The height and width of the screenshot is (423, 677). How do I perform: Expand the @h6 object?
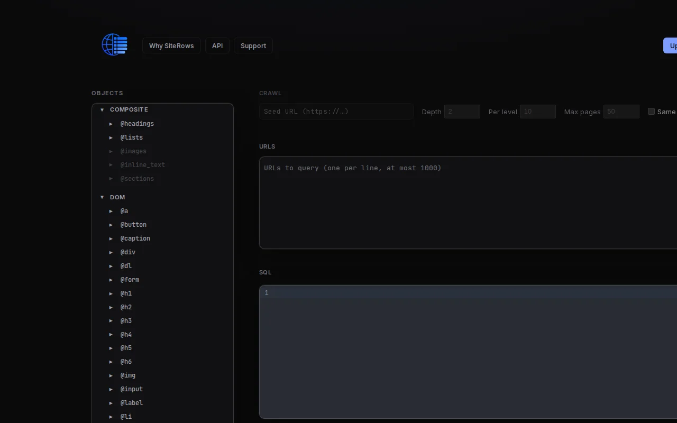tap(111, 362)
